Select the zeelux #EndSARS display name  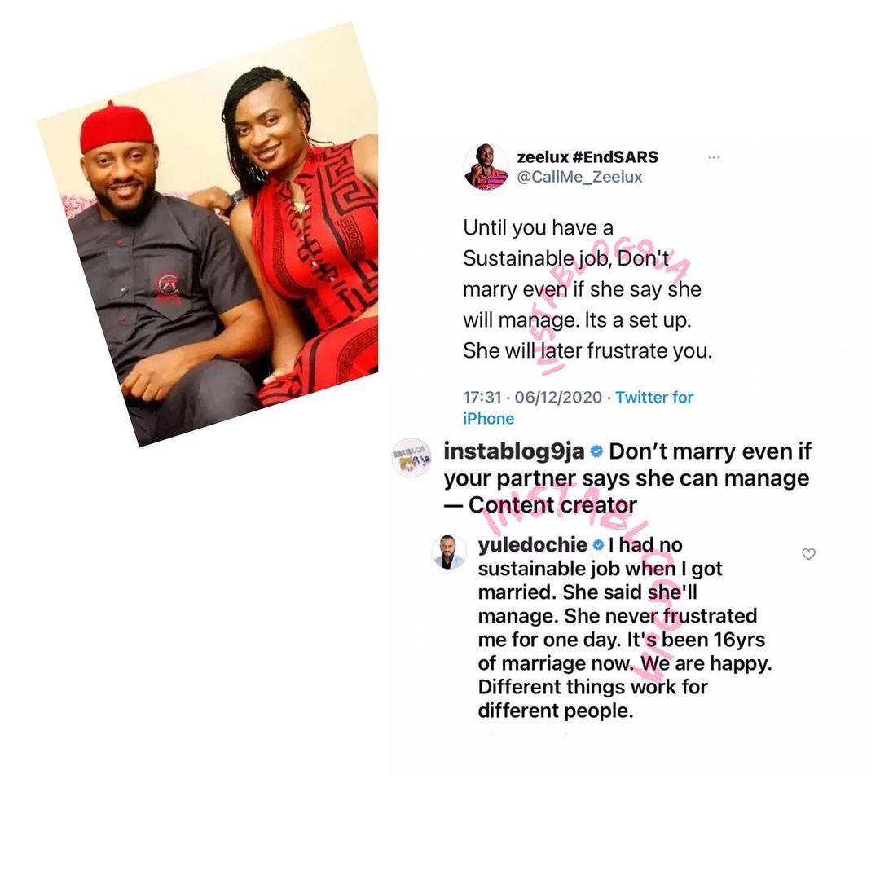click(x=587, y=156)
